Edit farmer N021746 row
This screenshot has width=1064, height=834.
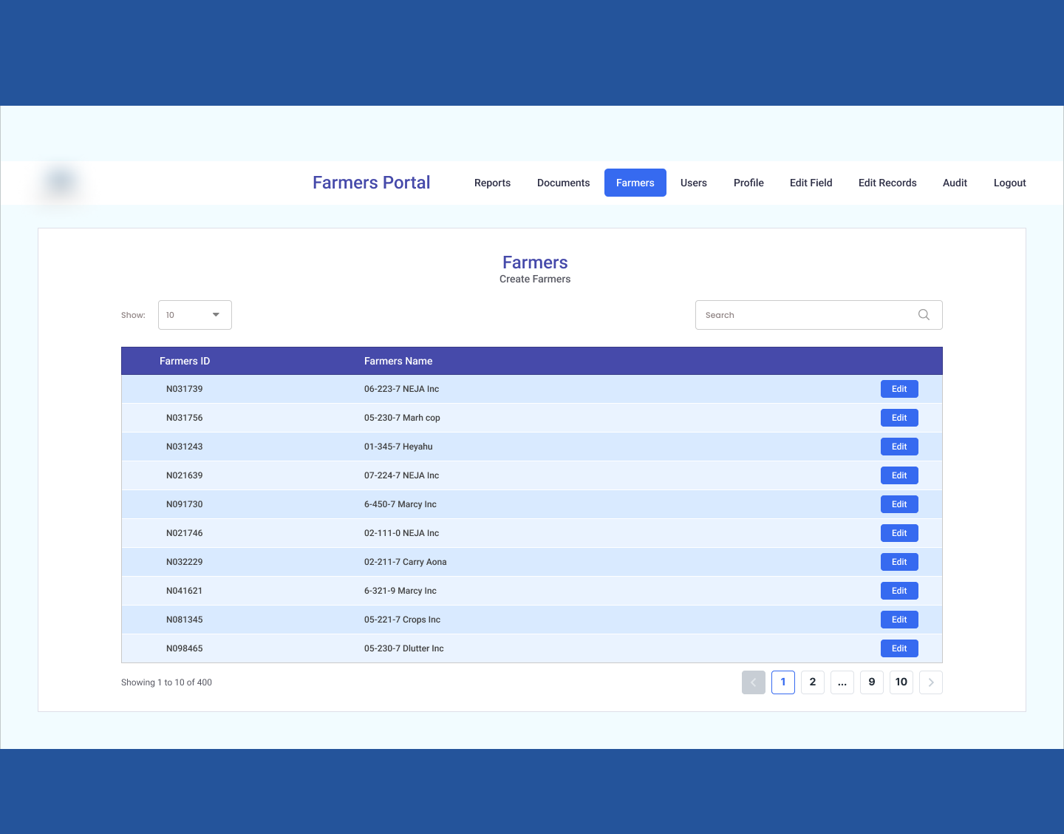(899, 533)
